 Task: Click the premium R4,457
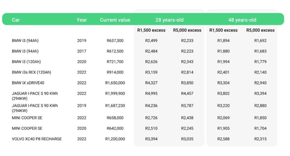pos(187,93)
